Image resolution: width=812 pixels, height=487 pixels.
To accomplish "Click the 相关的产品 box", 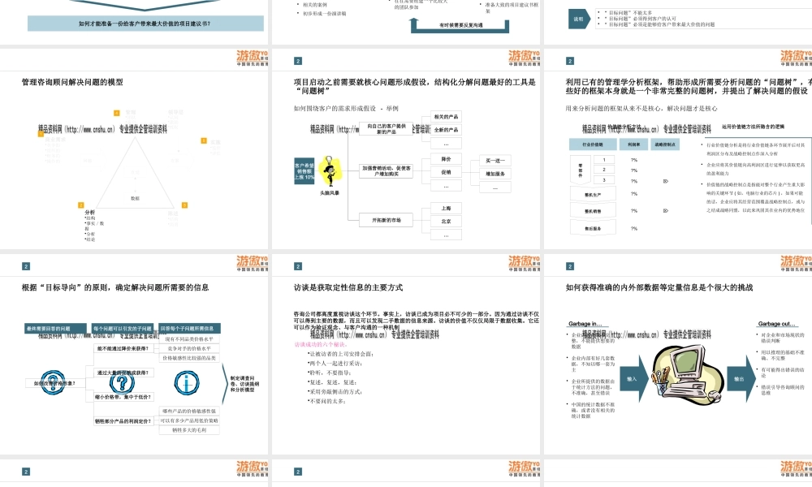I will tap(446, 117).
